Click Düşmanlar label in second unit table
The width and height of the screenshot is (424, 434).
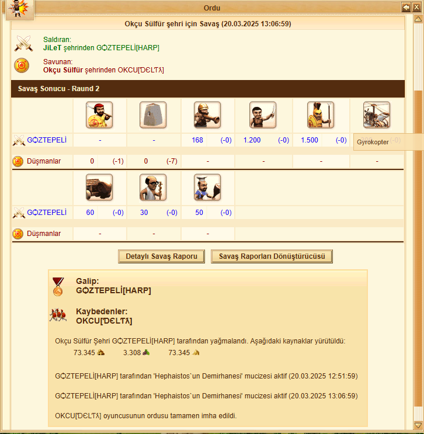click(44, 234)
